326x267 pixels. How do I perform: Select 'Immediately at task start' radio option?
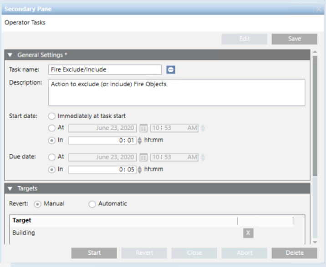[x=52, y=116]
